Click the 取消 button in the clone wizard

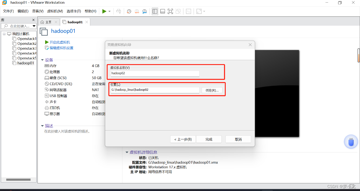tap(238, 139)
